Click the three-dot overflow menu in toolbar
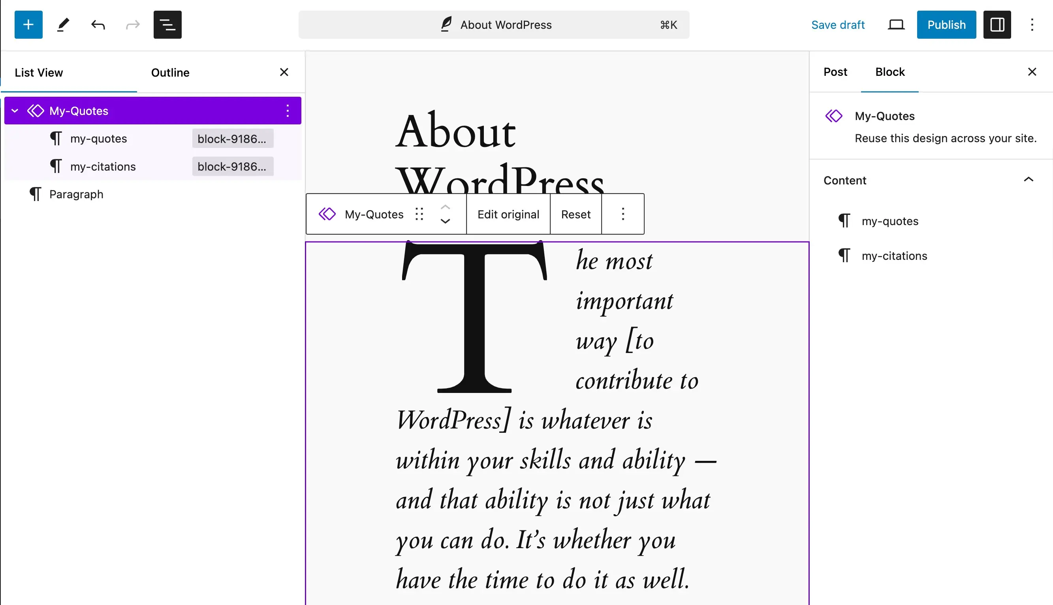Viewport: 1053px width, 605px height. (622, 214)
